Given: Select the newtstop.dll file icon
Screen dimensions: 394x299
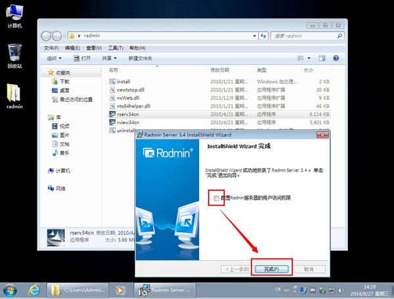Looking at the screenshot, I should click(x=112, y=90).
